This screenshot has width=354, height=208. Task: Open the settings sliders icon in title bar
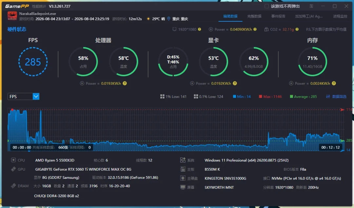pos(311,6)
